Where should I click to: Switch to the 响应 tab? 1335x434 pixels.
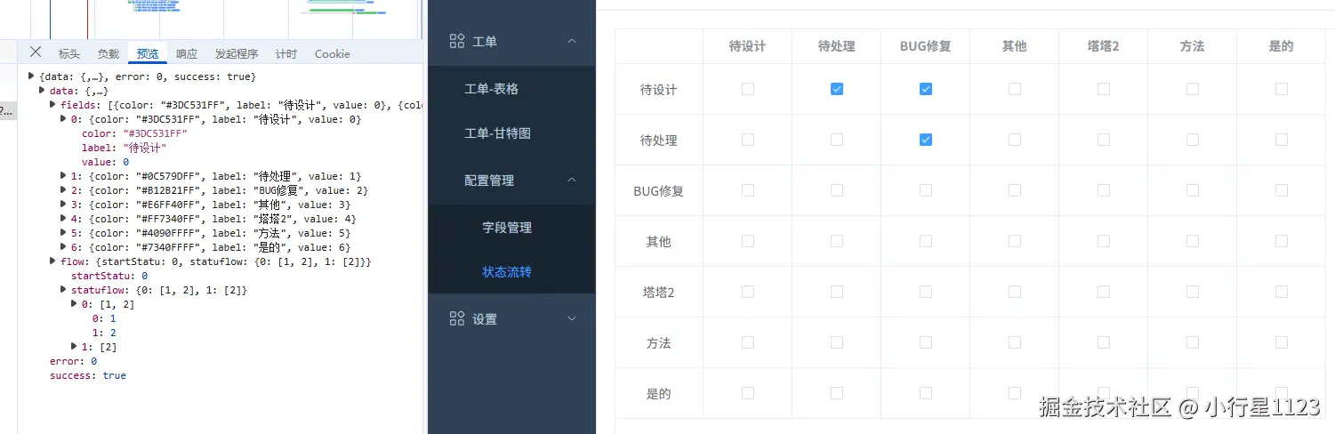187,54
